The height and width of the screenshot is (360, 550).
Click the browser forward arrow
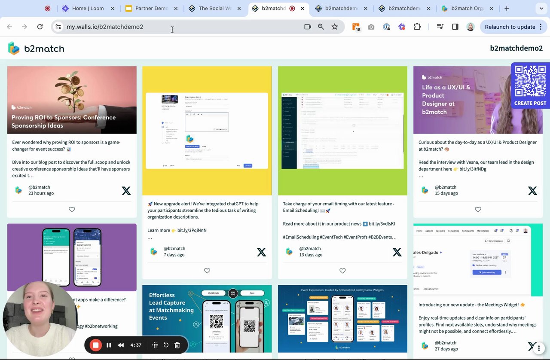point(24,27)
